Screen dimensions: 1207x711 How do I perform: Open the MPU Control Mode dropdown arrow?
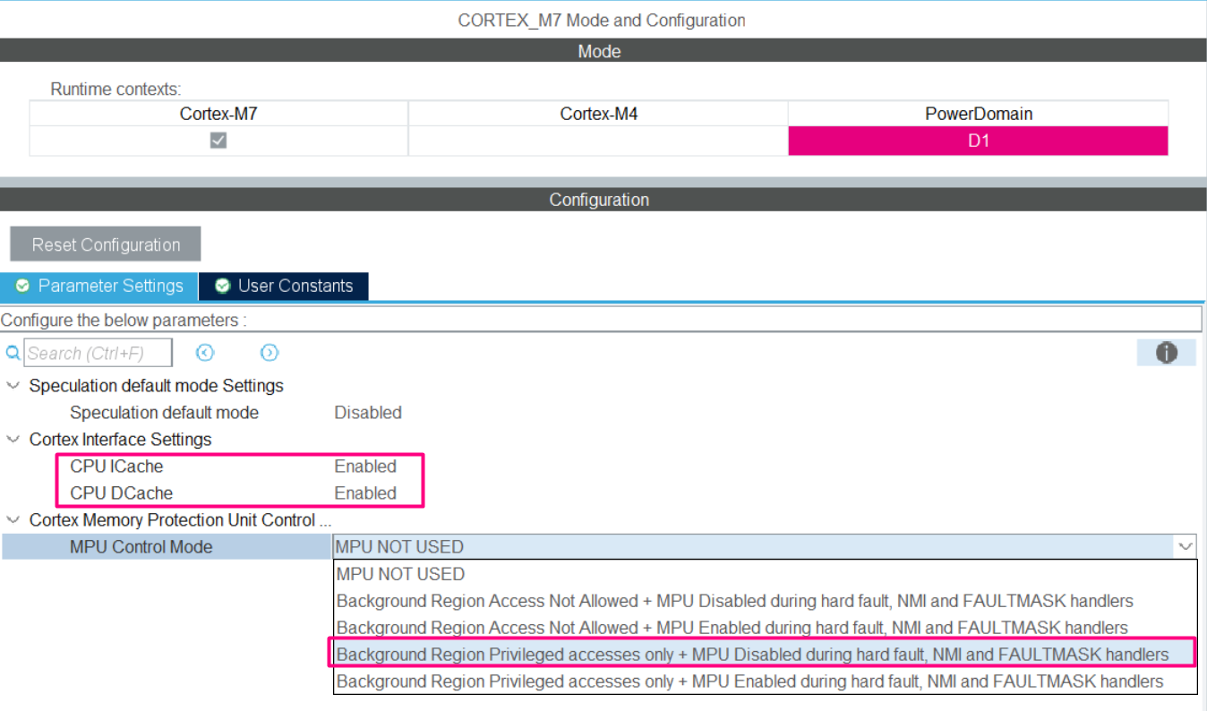1186,546
